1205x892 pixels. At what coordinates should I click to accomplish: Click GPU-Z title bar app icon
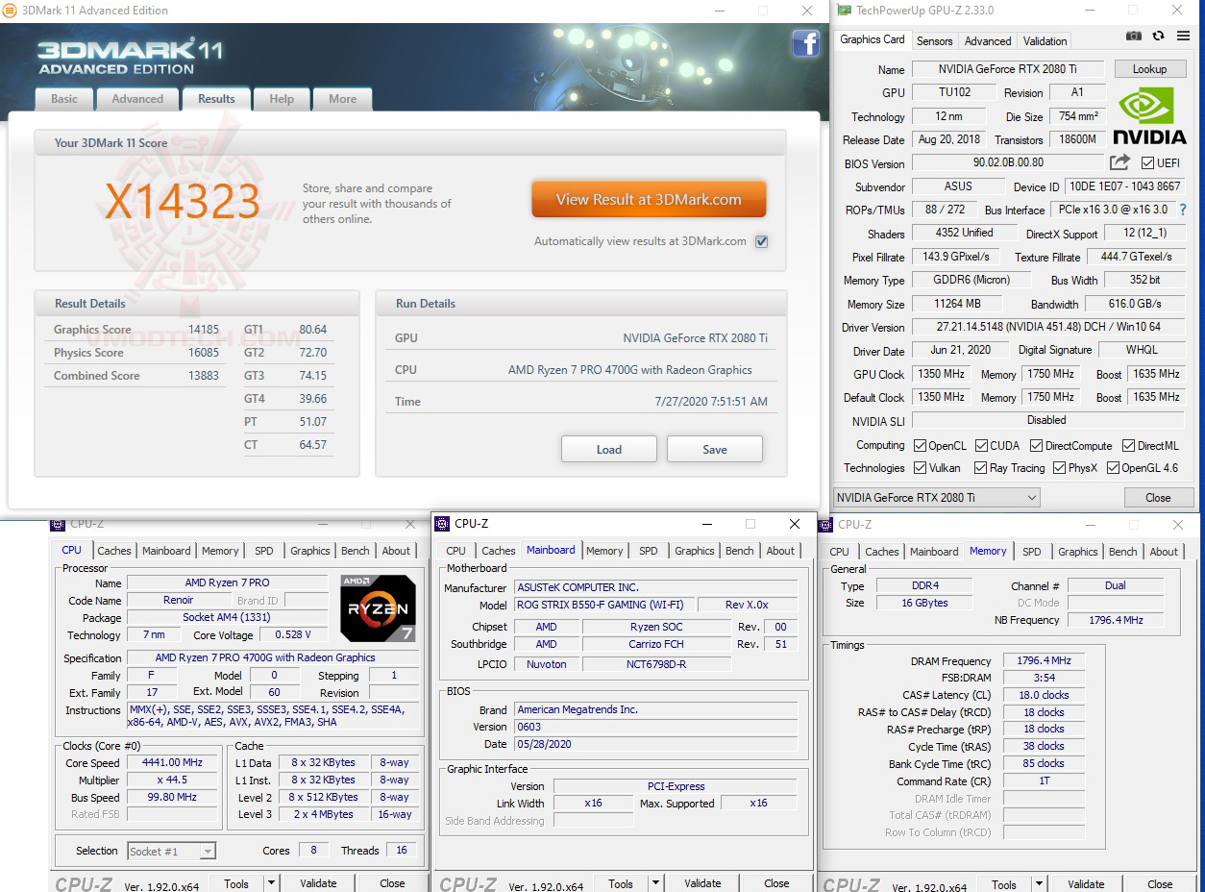(844, 11)
